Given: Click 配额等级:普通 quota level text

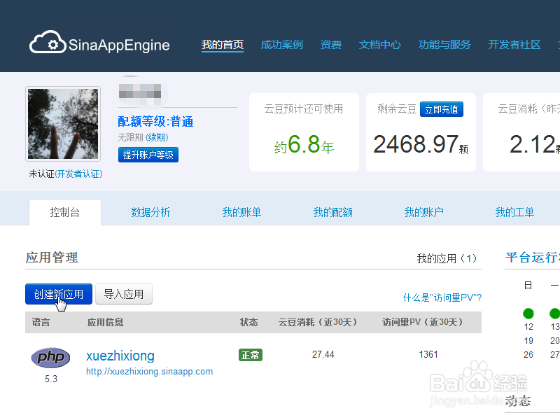Looking at the screenshot, I should point(155,122).
